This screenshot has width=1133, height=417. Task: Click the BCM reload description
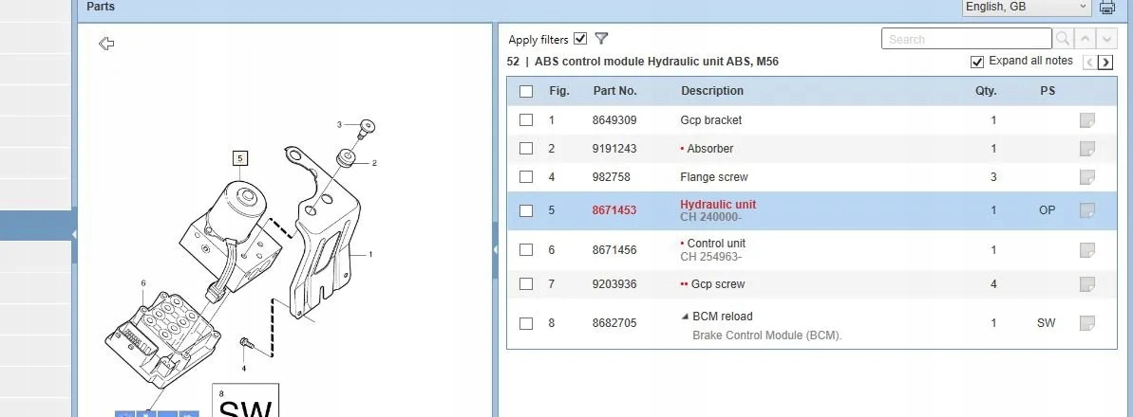click(x=723, y=316)
